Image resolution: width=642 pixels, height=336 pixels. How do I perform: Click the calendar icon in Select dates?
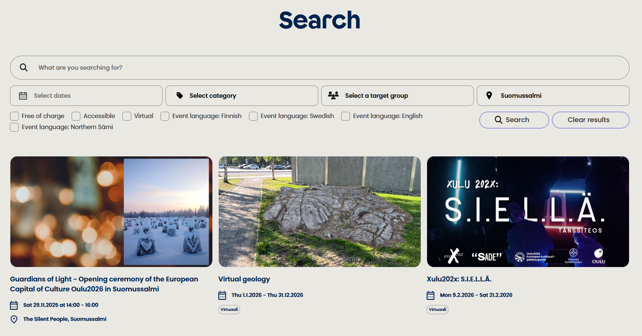pos(23,96)
